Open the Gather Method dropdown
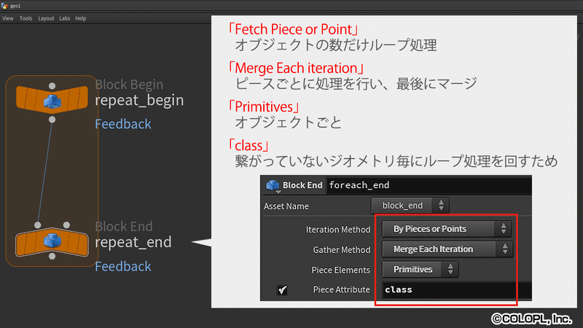 click(447, 249)
